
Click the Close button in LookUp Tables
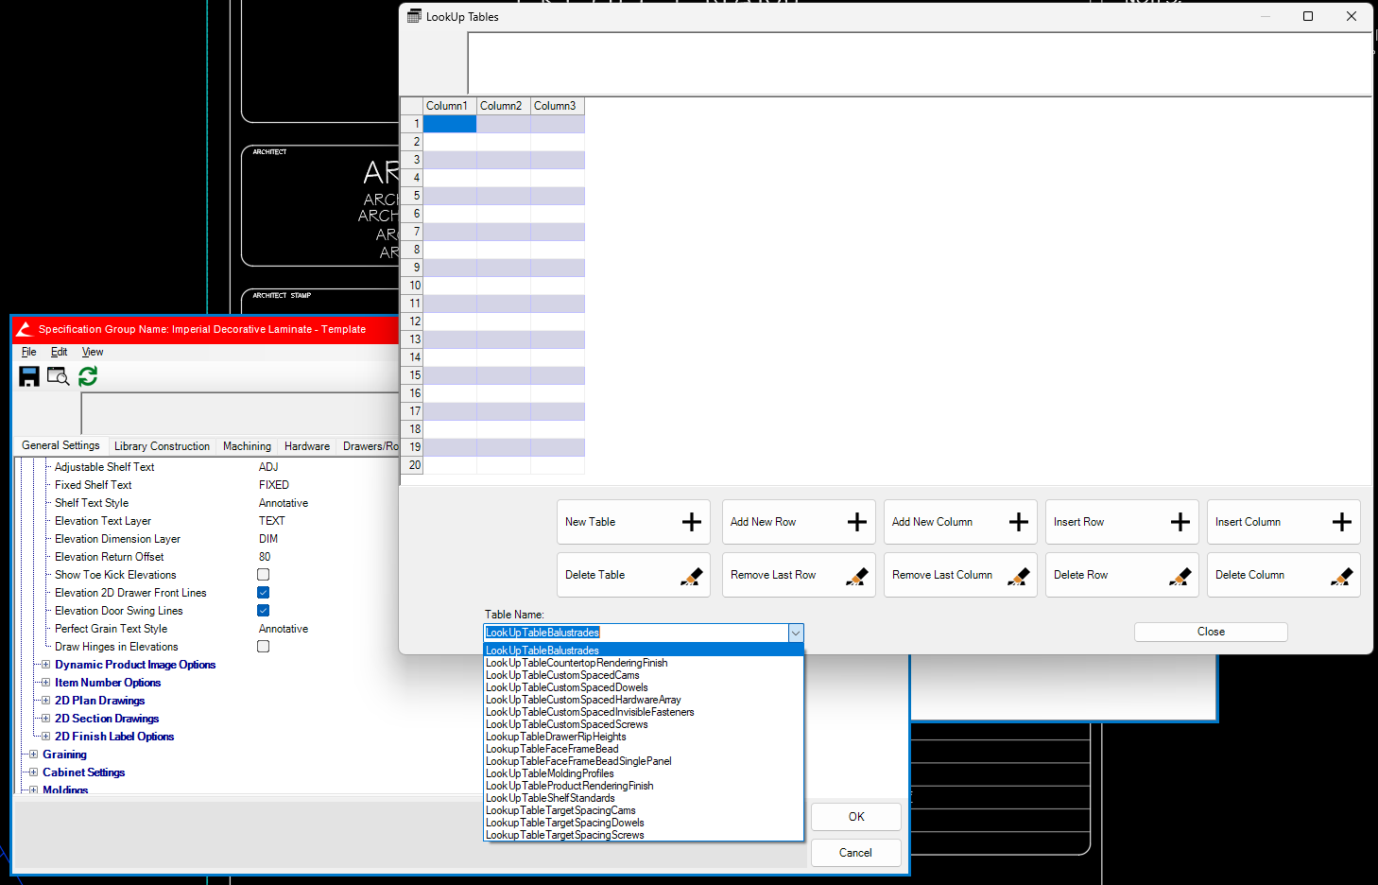1211,632
